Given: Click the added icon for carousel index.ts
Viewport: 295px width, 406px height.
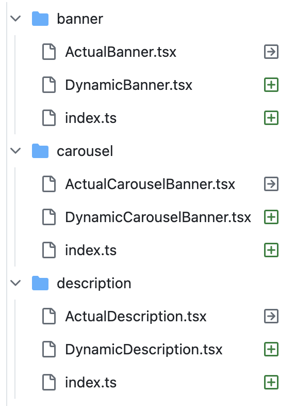Looking at the screenshot, I should click(271, 250).
